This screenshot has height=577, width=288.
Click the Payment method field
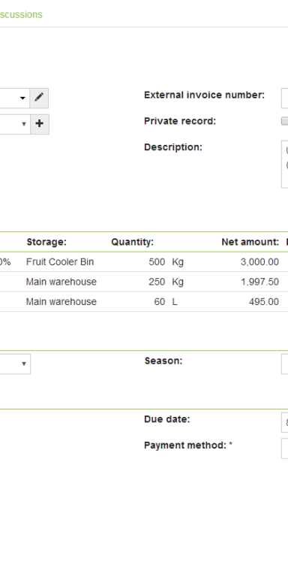tap(285, 449)
